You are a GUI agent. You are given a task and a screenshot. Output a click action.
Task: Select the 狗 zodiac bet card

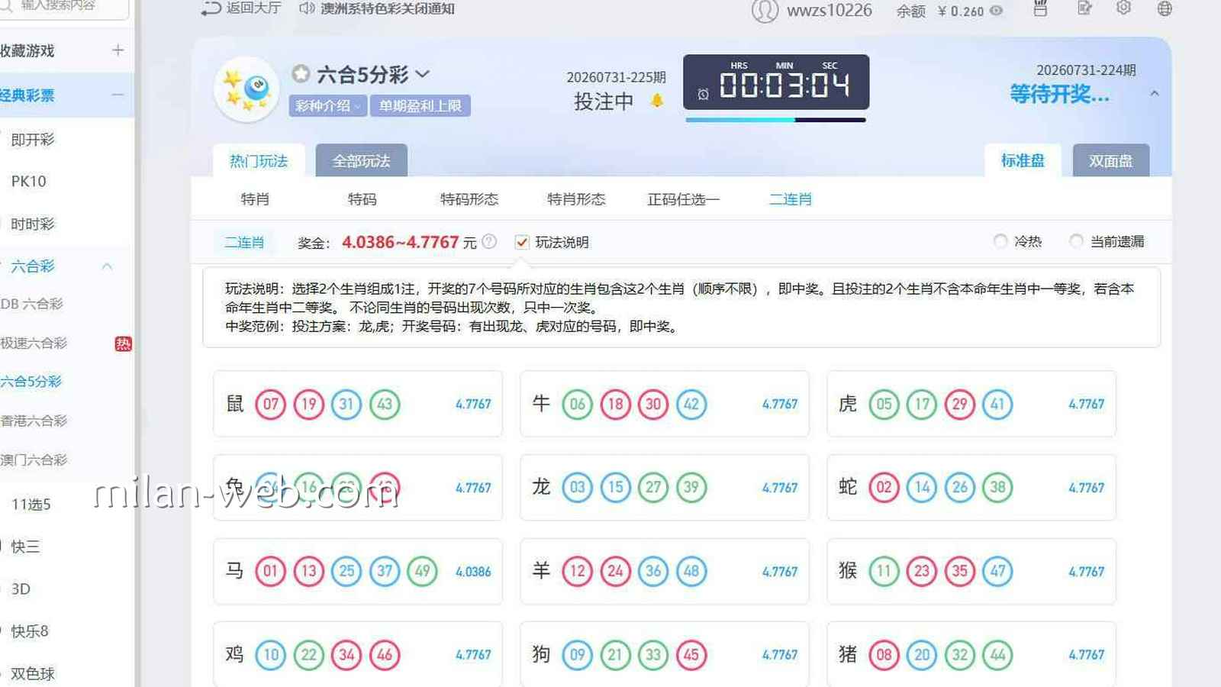(x=665, y=654)
